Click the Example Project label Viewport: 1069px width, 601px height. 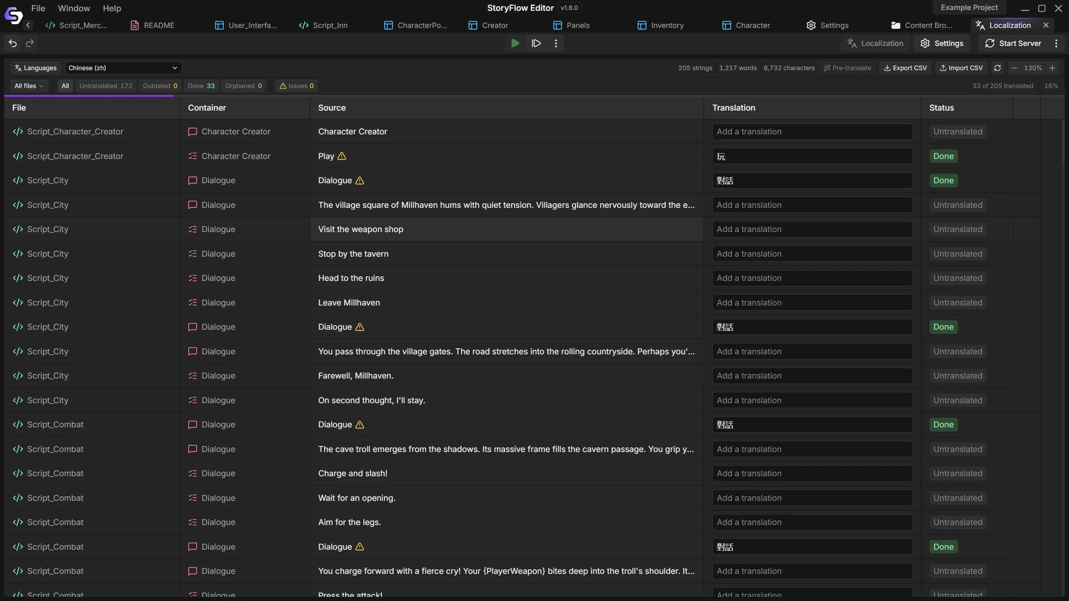[969, 8]
